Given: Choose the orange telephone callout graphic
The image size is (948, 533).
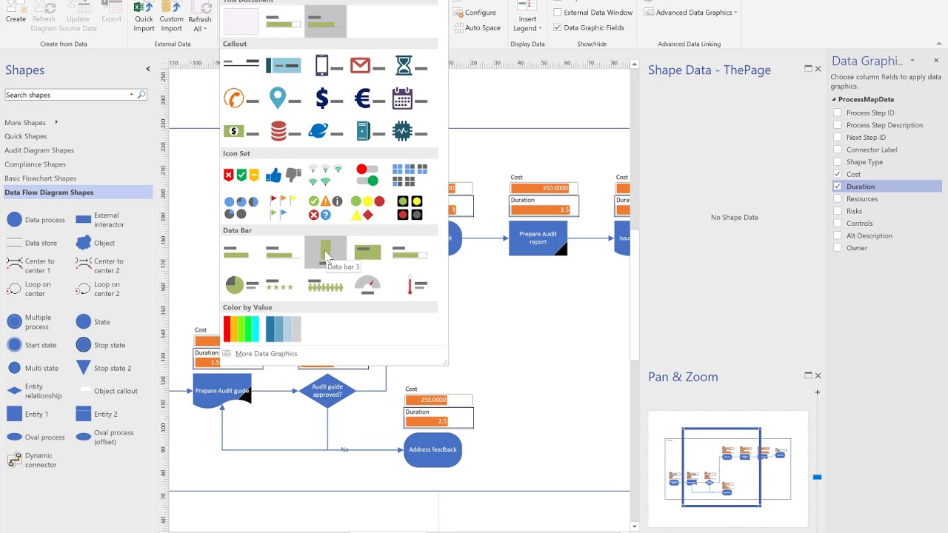Looking at the screenshot, I should click(x=241, y=98).
